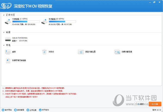
Task: Click the "53.43(GB) 可用, 共 120.00(GB)" text
Action: 24,24
